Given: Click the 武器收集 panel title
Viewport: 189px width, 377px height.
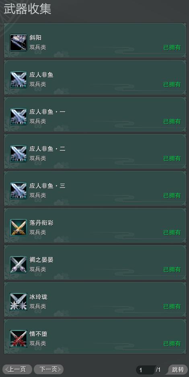Looking at the screenshot, I should click(x=27, y=10).
